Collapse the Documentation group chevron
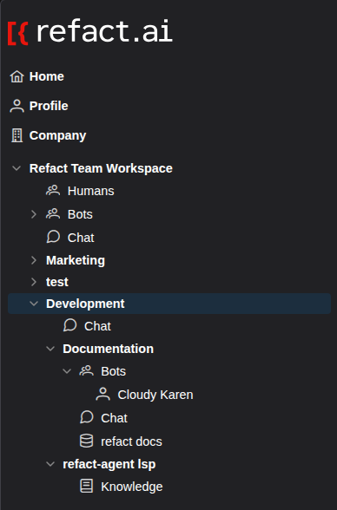Image resolution: width=337 pixels, height=510 pixels. 50,349
